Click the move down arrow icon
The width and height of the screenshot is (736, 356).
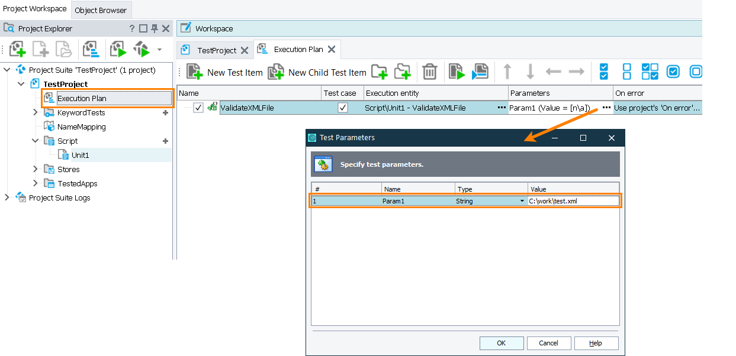point(531,72)
